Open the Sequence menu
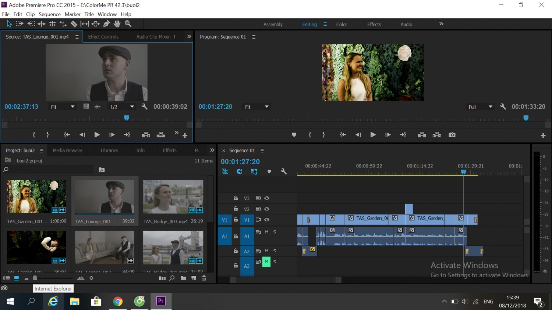This screenshot has height=310, width=552. [50, 14]
